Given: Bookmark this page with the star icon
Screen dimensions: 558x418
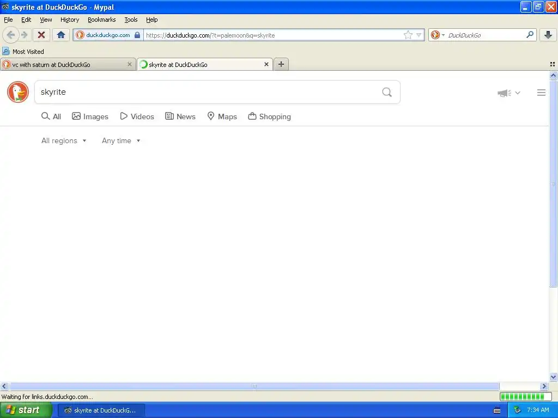Looking at the screenshot, I should point(408,35).
